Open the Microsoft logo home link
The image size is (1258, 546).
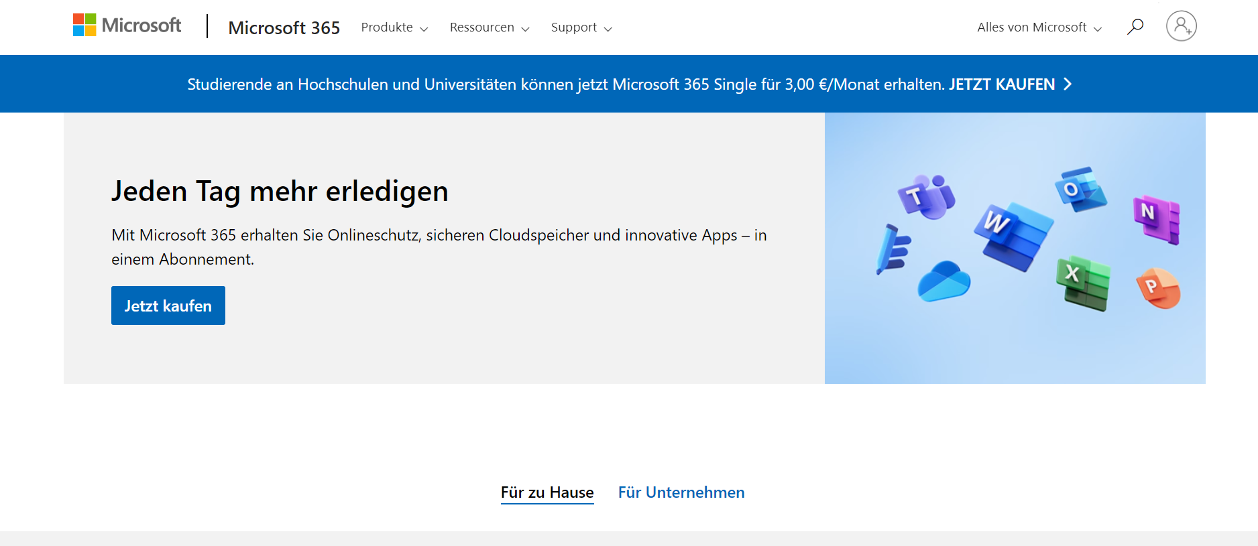[x=127, y=25]
